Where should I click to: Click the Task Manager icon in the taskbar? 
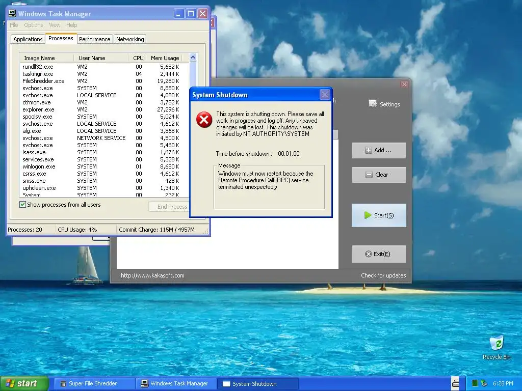[x=144, y=384]
